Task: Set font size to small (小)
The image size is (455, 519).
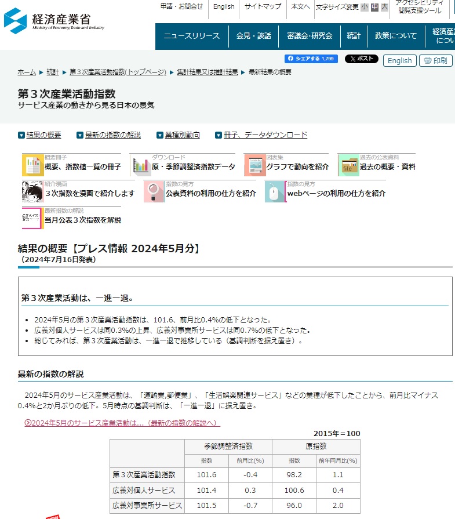Action: [x=365, y=7]
